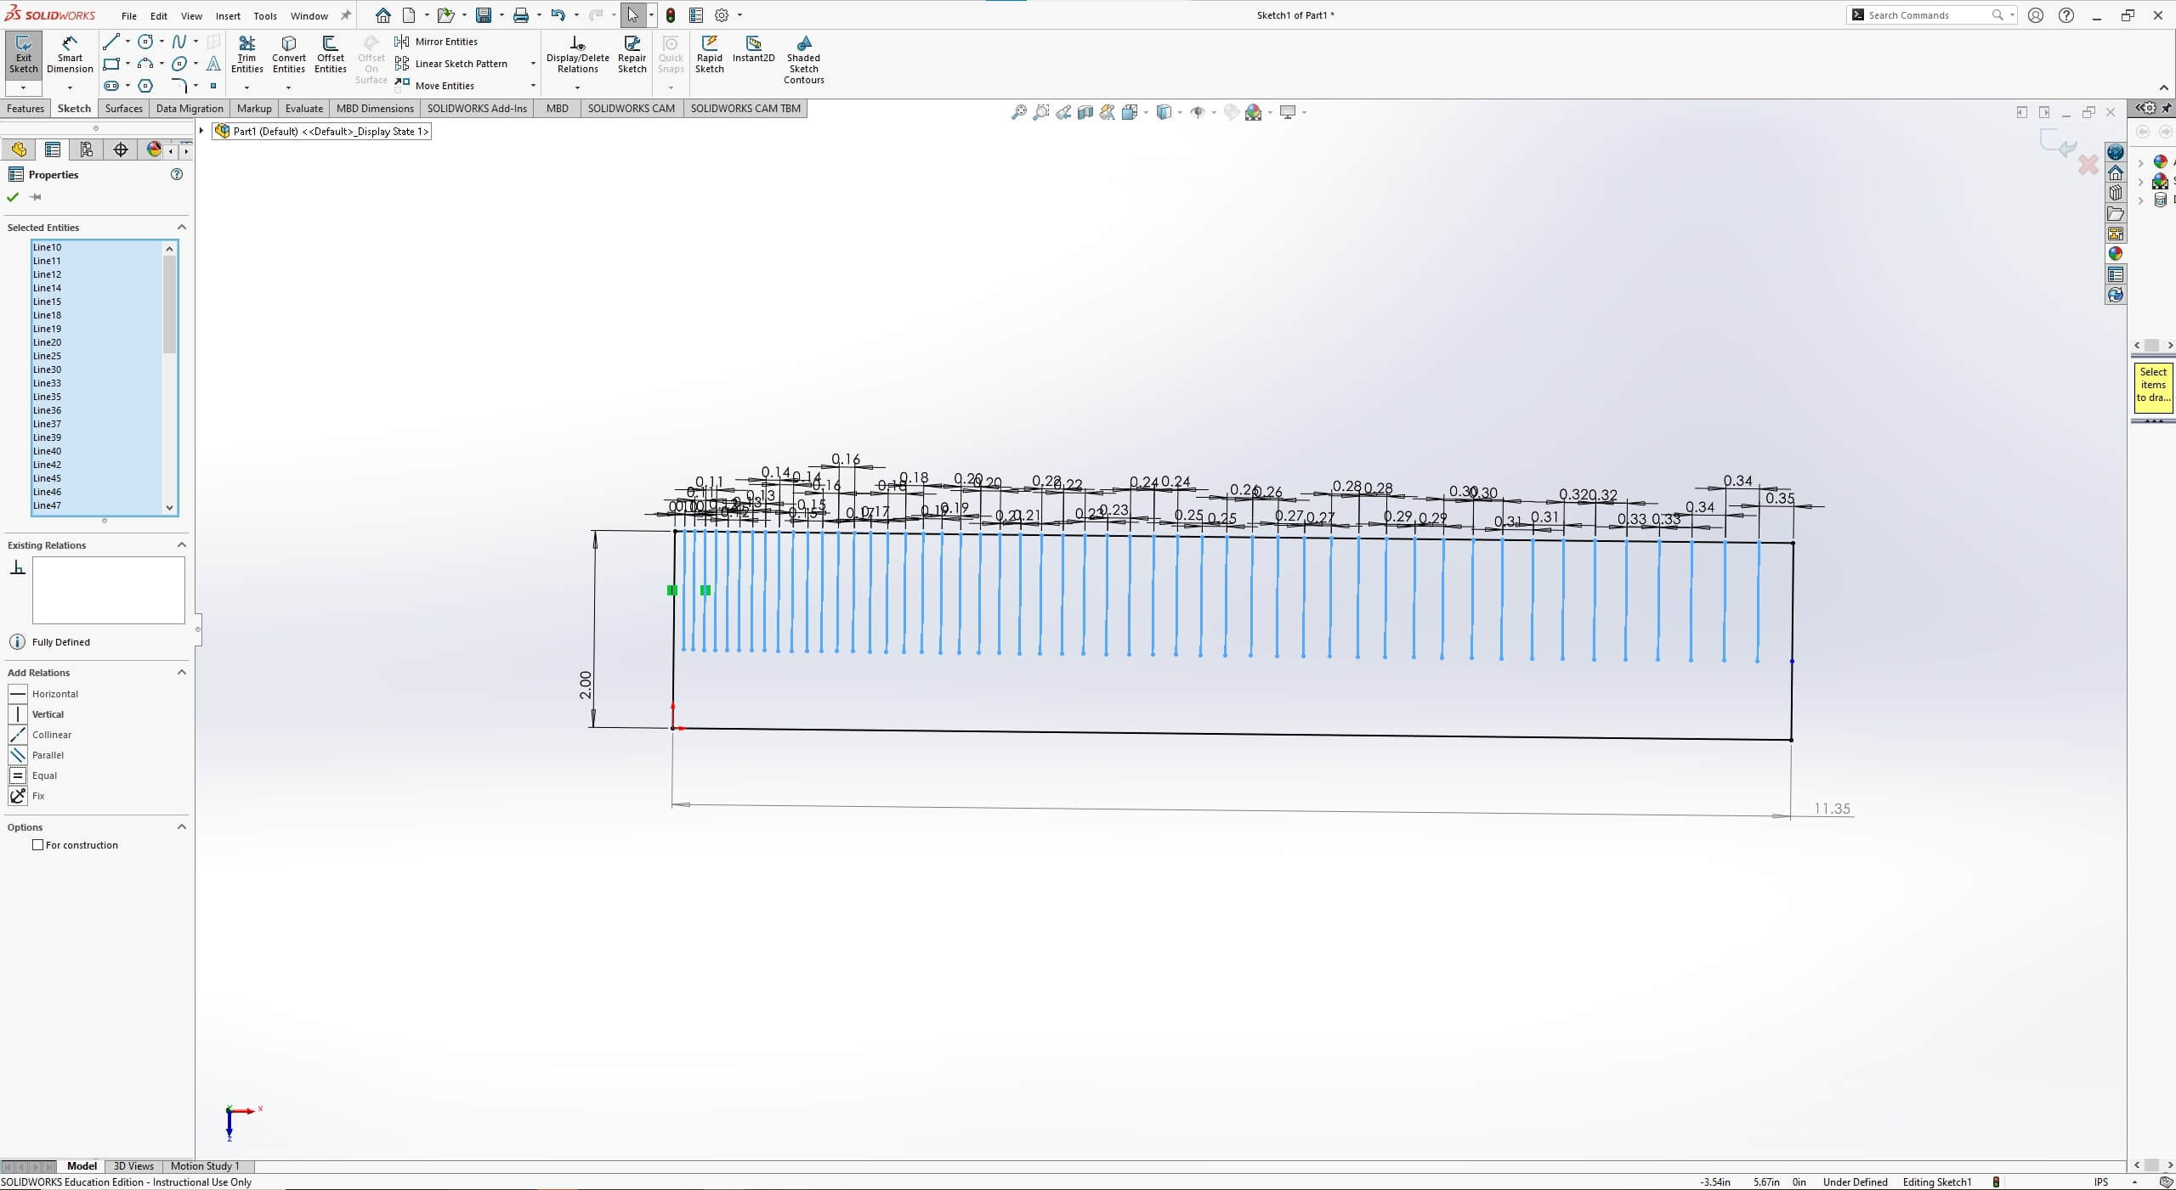The height and width of the screenshot is (1190, 2176).
Task: Click Offset Entities tool
Action: [x=330, y=54]
